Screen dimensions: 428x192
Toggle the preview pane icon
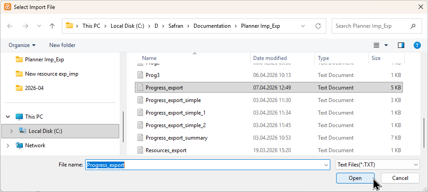(x=401, y=45)
